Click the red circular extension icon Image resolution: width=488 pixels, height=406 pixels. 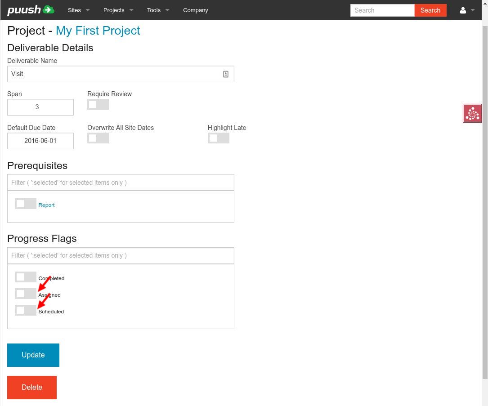pyautogui.click(x=472, y=113)
